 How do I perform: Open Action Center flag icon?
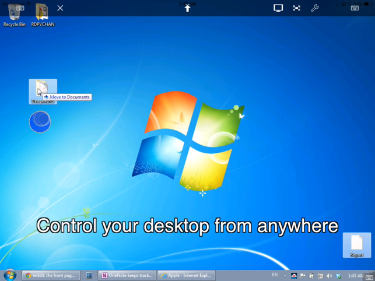tap(303, 276)
